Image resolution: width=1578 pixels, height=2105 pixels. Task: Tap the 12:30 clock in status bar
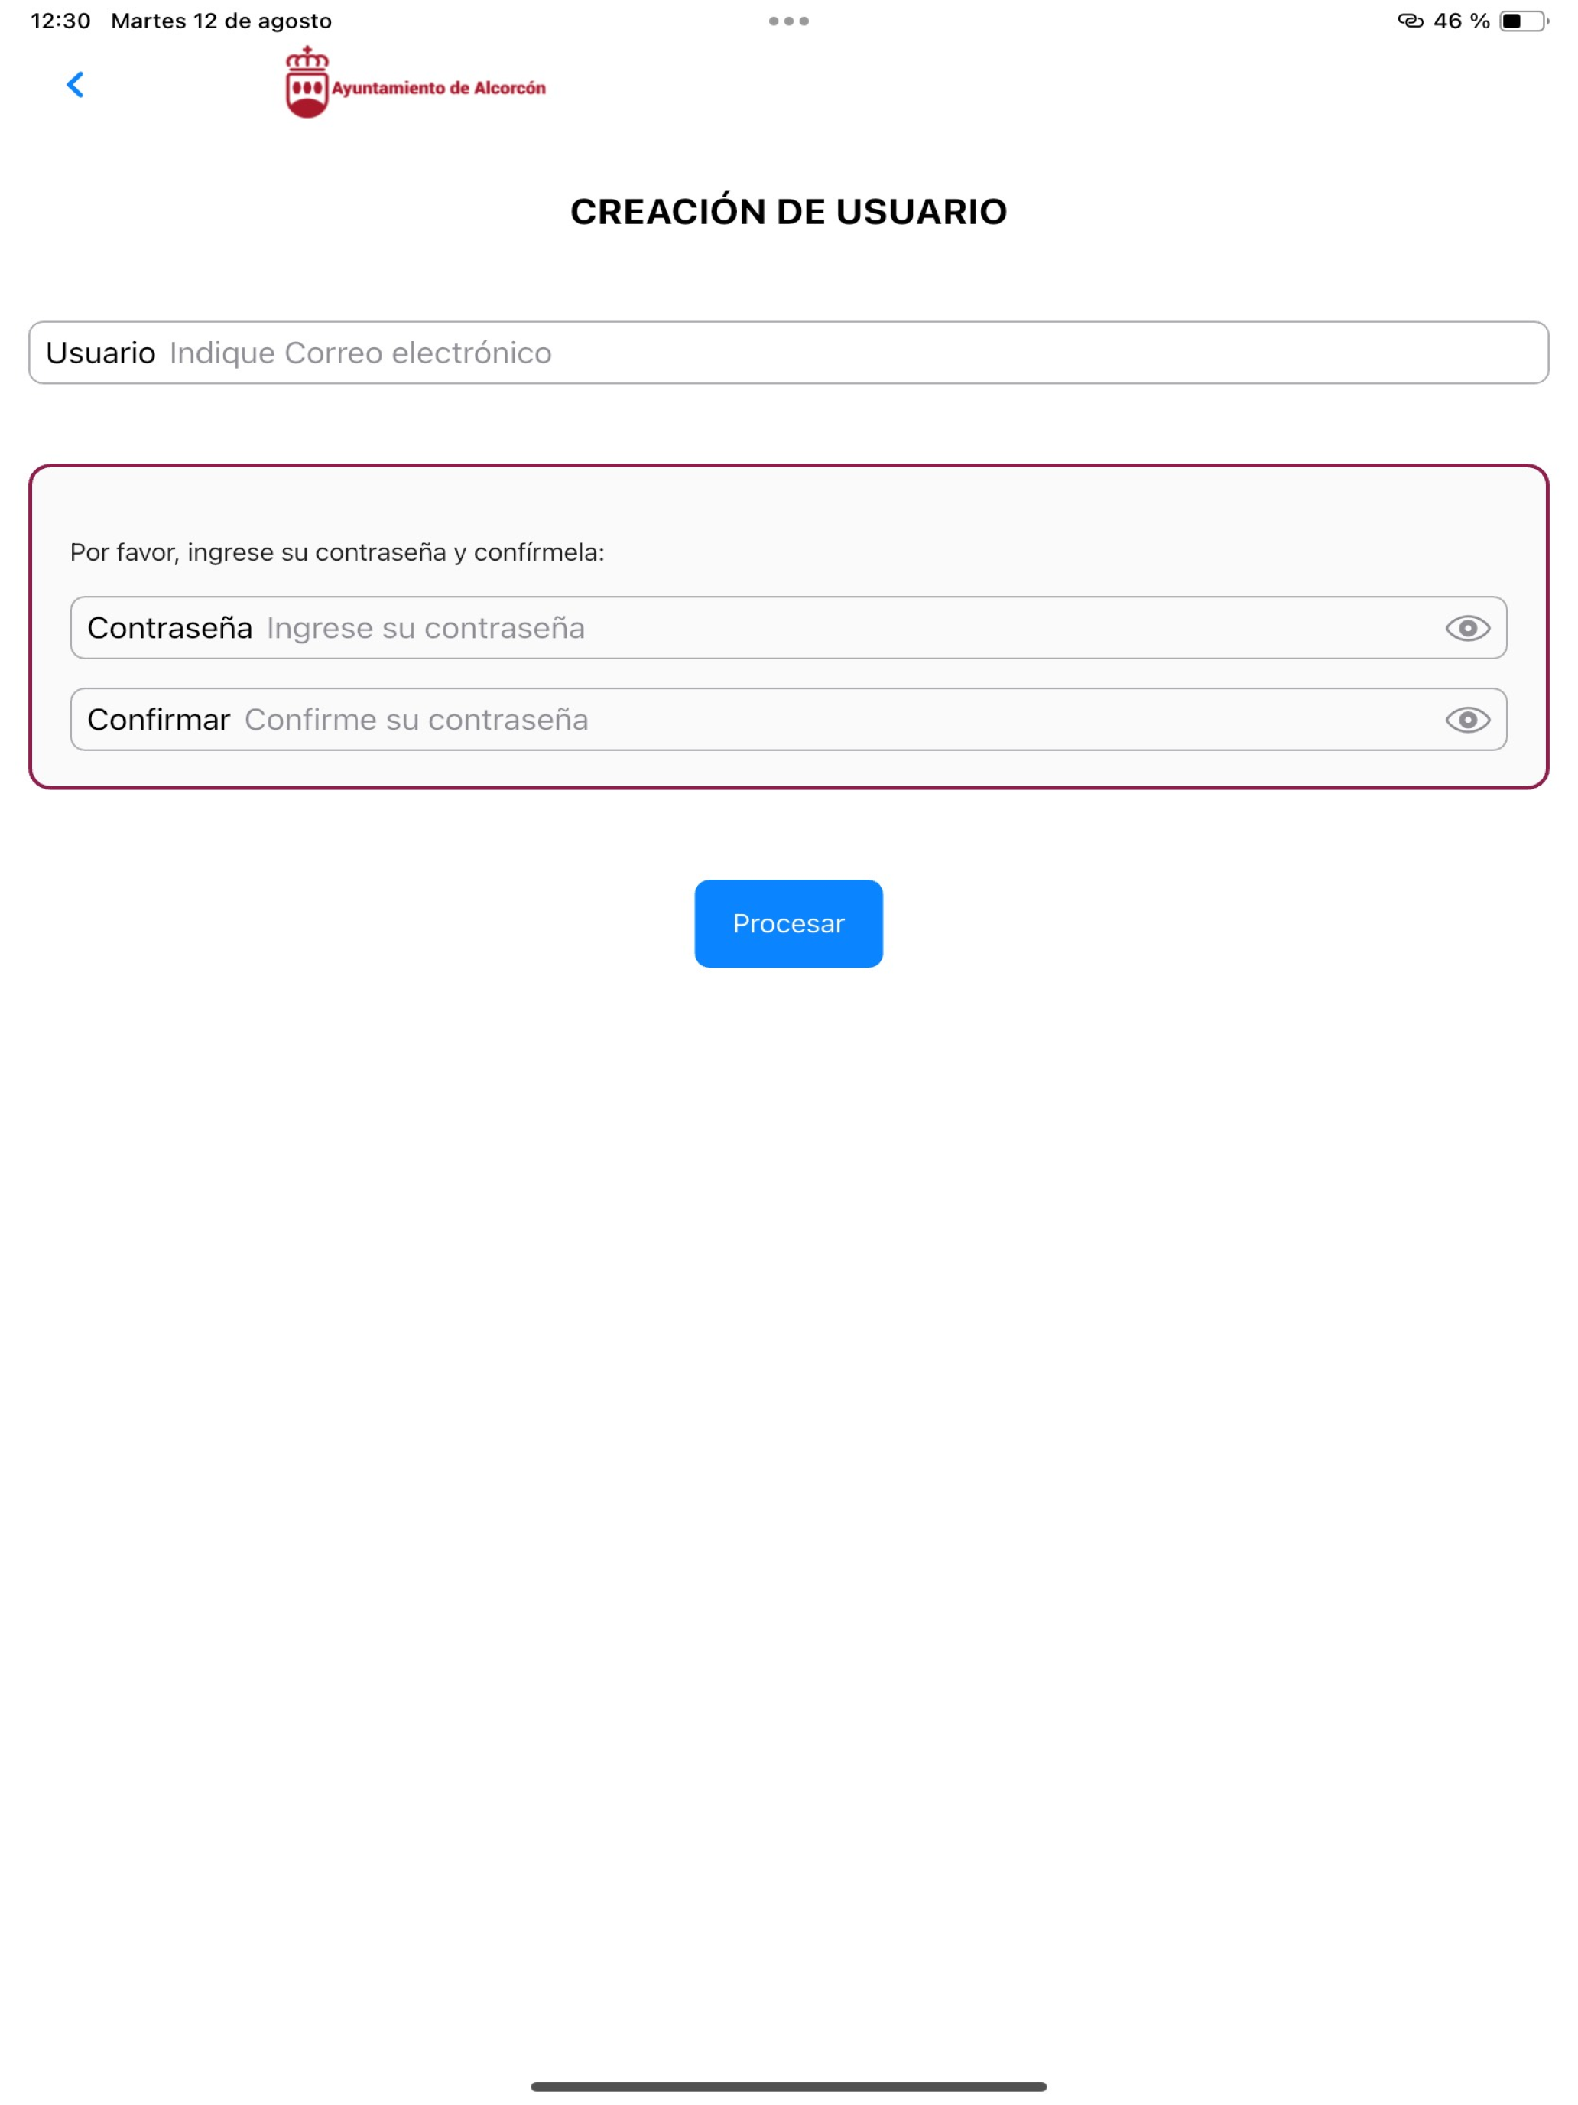point(61,21)
